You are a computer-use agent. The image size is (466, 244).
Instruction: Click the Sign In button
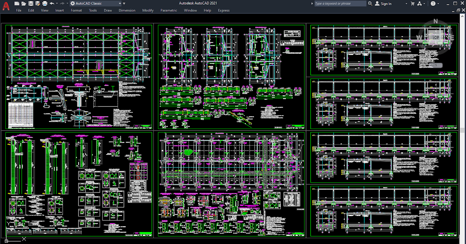click(385, 3)
